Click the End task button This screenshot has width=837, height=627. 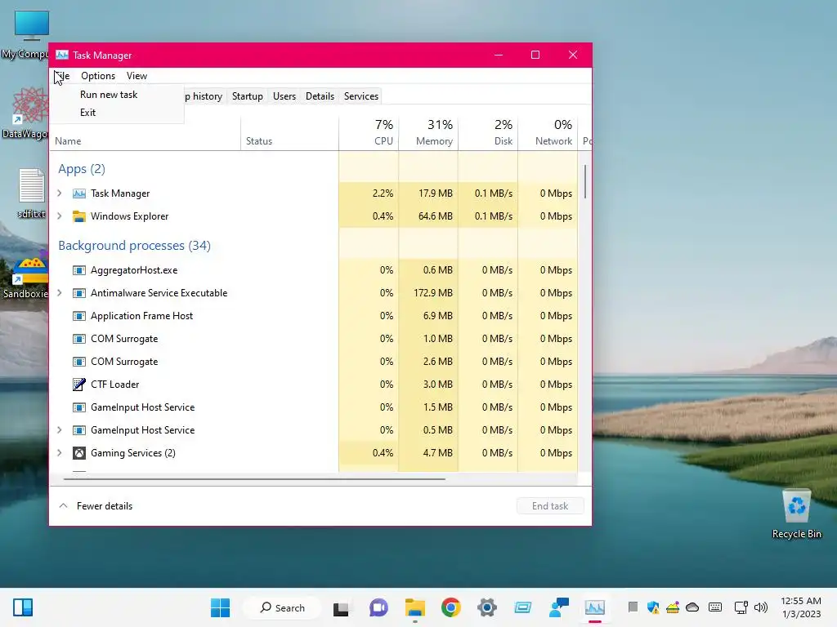coord(550,506)
